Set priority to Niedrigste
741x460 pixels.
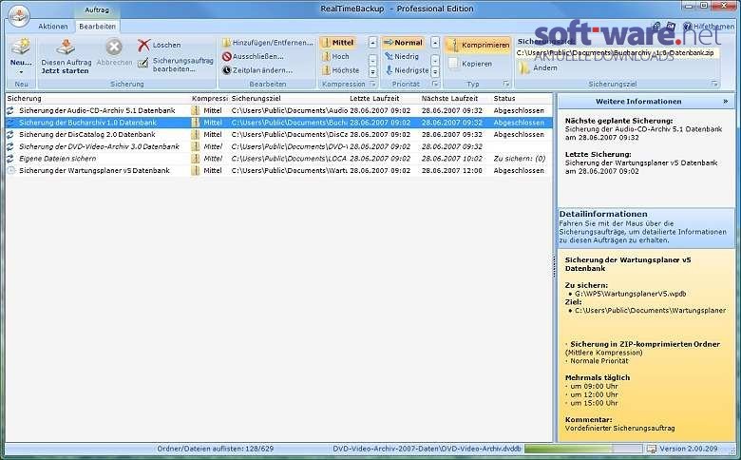click(407, 70)
